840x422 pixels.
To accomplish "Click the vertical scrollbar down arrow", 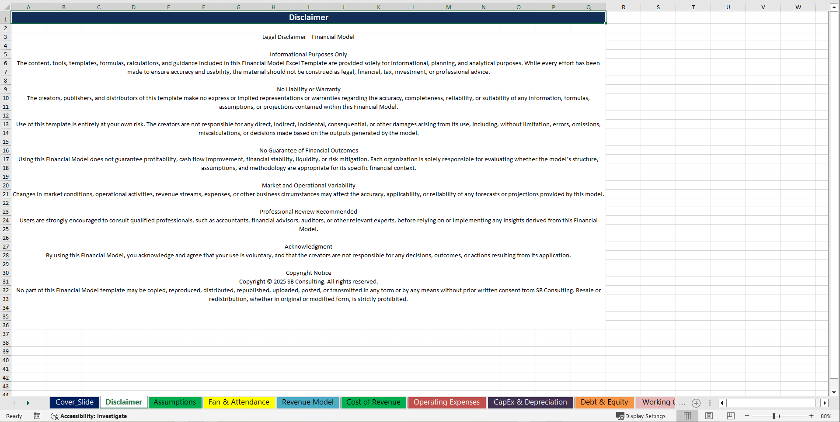I will pyautogui.click(x=834, y=392).
